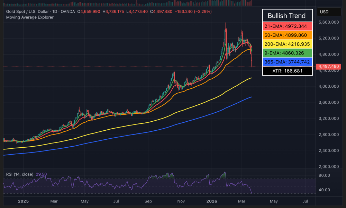Click the 2026 label on the time axis

point(212,201)
